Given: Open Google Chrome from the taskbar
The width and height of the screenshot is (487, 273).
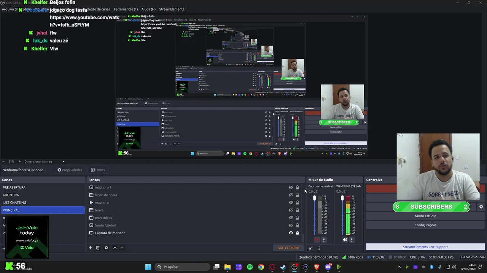Looking at the screenshot, I should point(261,267).
